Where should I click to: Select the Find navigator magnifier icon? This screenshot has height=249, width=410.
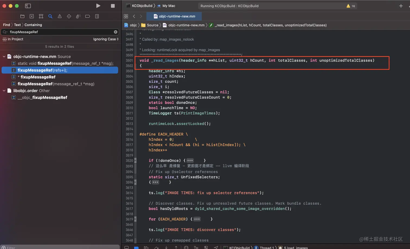[x=50, y=16]
